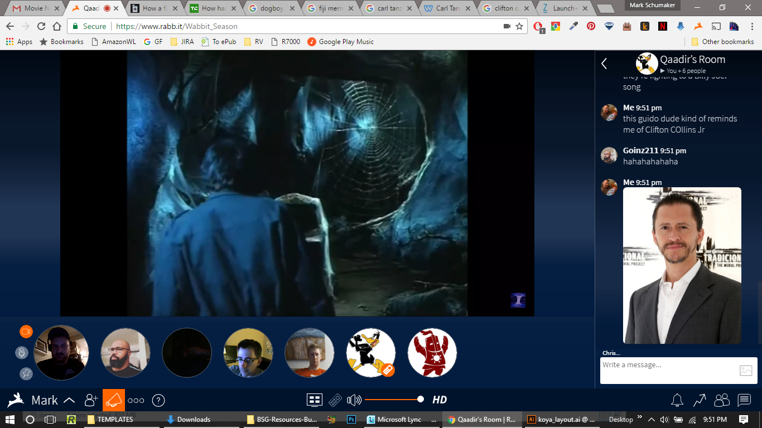
Task: Open the AmazonWL bookmark
Action: click(113, 42)
